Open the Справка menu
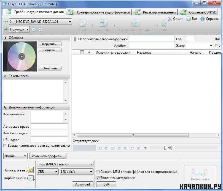 point(212,19)
